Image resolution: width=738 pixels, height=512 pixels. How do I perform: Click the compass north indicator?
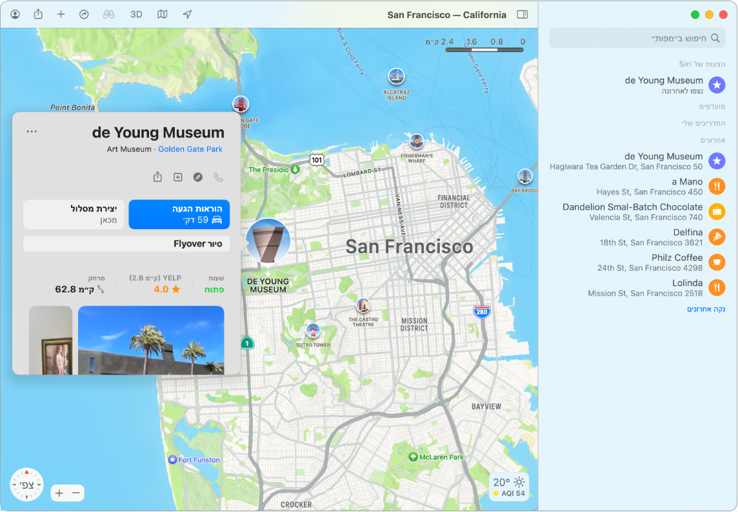(26, 484)
